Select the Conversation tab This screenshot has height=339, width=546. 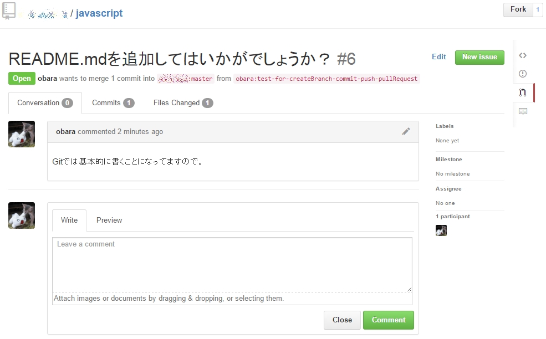click(x=45, y=103)
